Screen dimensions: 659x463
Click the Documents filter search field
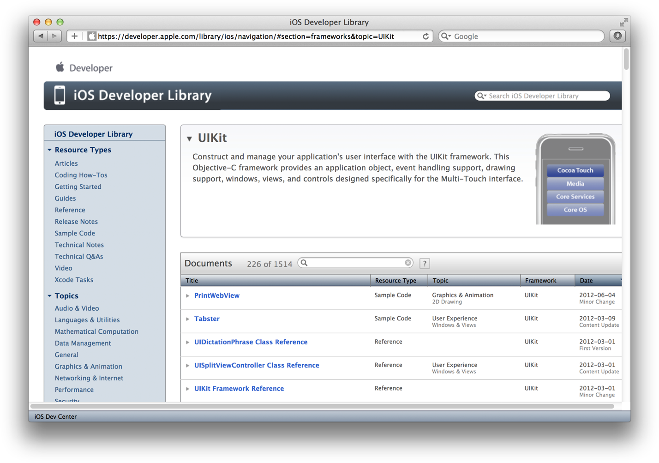point(355,262)
